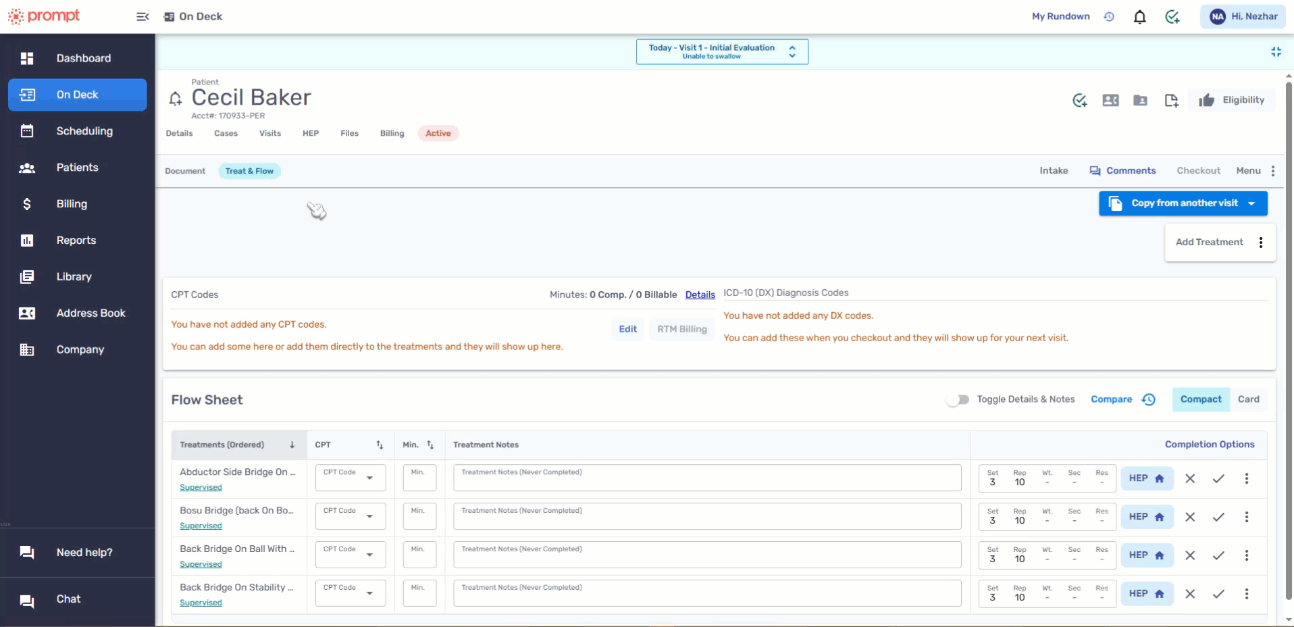
Task: Switch to patient Visits tab
Action: (x=270, y=134)
